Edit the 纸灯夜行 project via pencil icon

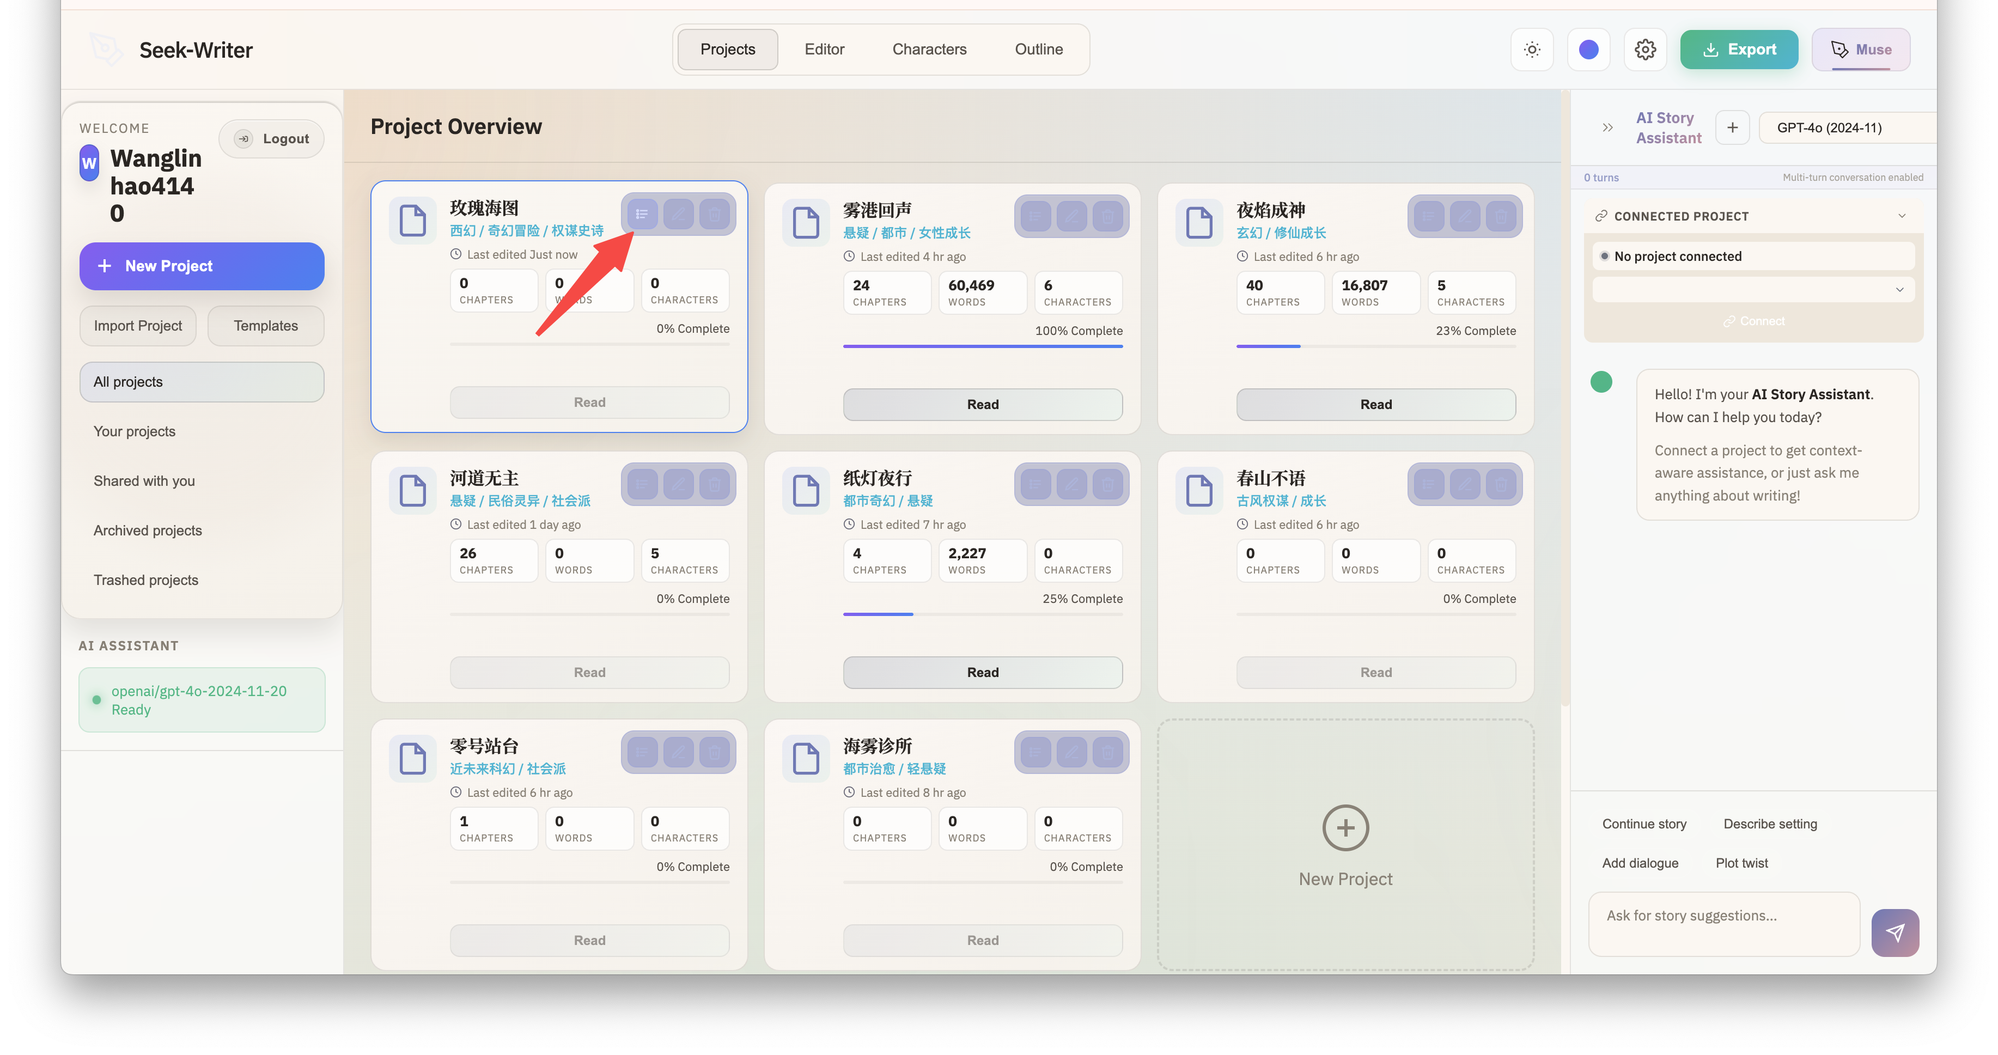point(1072,485)
